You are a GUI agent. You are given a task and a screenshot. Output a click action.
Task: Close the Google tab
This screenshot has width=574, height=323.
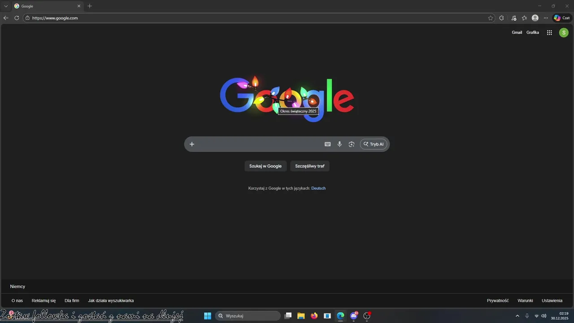tap(79, 6)
